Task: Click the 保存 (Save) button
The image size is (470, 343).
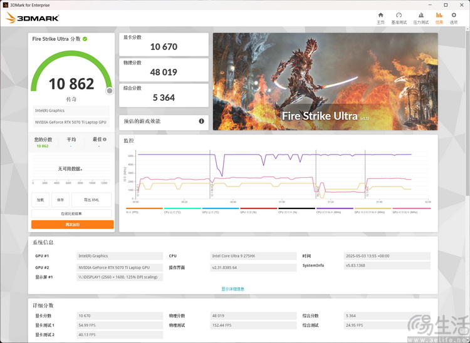Action: tap(60, 200)
